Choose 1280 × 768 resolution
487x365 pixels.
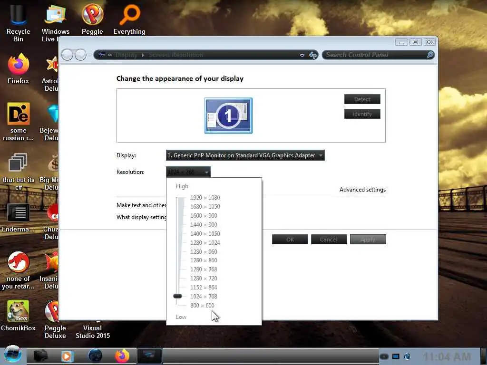pyautogui.click(x=204, y=269)
